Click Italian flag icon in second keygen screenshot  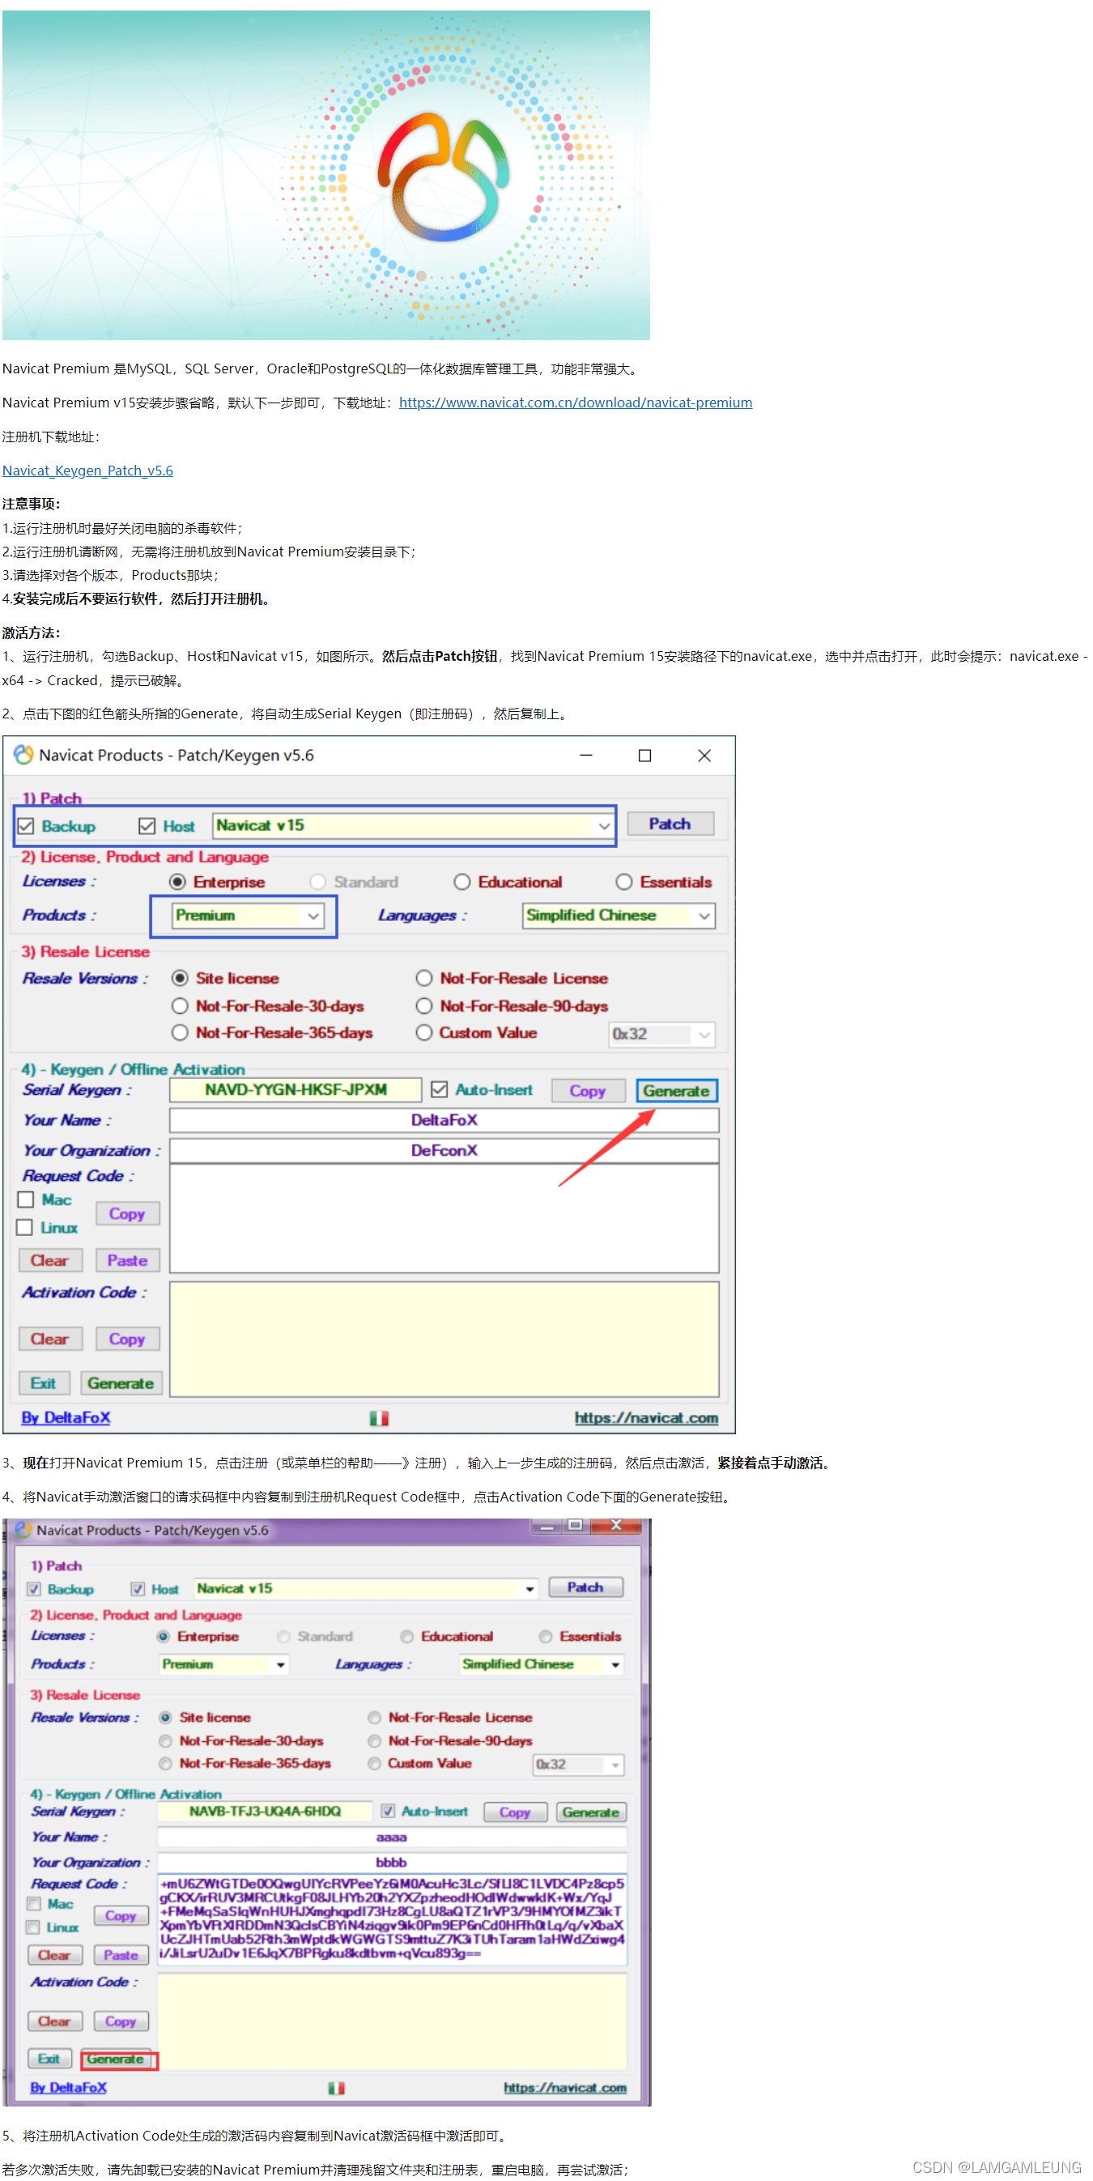[x=336, y=2088]
